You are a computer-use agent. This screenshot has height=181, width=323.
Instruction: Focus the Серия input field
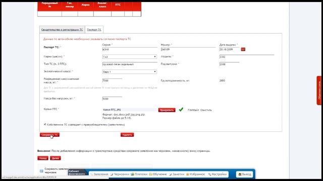click(130, 49)
